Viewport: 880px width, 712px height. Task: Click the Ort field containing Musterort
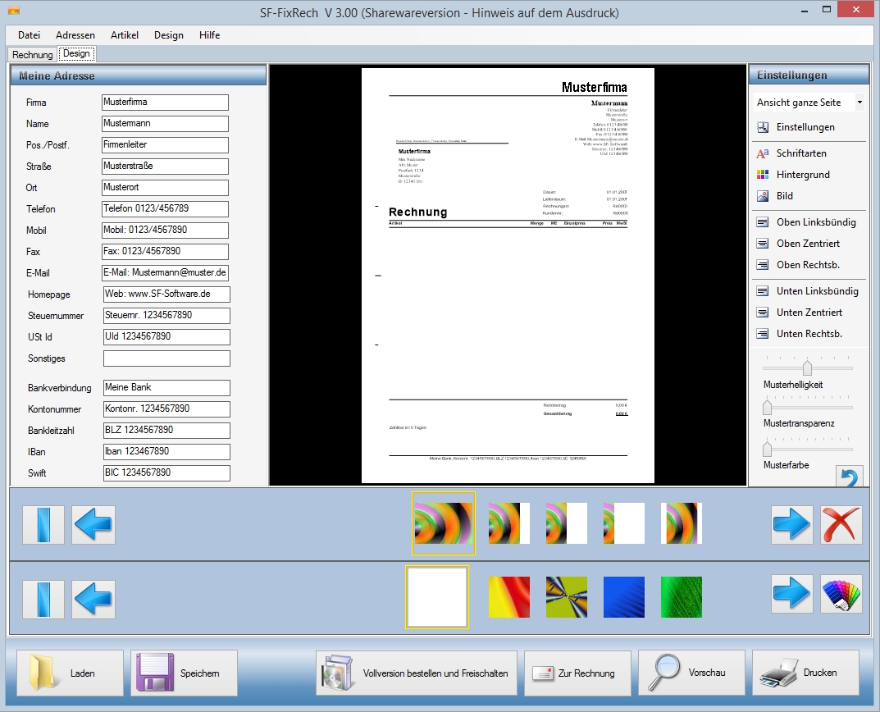click(x=165, y=188)
